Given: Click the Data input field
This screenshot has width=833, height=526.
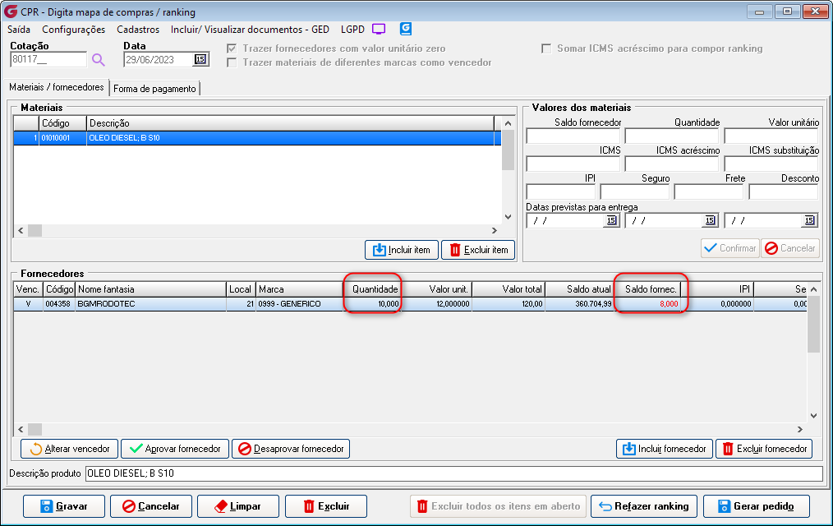Looking at the screenshot, I should [159, 59].
